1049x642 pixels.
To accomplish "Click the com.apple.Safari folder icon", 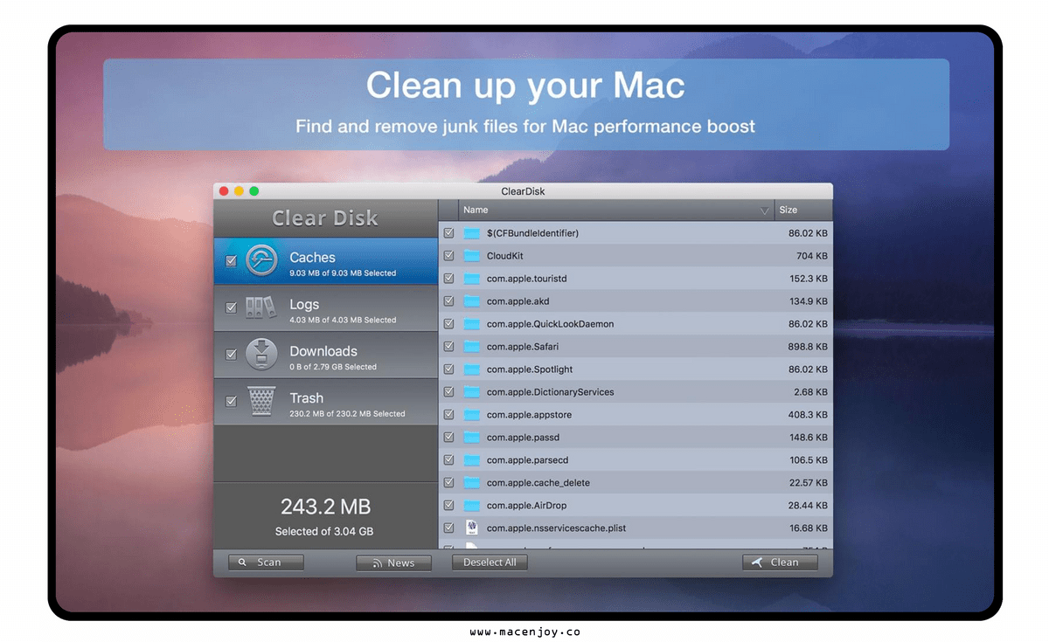I will point(472,347).
